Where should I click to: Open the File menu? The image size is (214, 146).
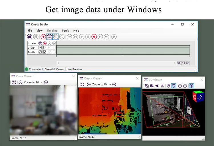(x=30, y=31)
